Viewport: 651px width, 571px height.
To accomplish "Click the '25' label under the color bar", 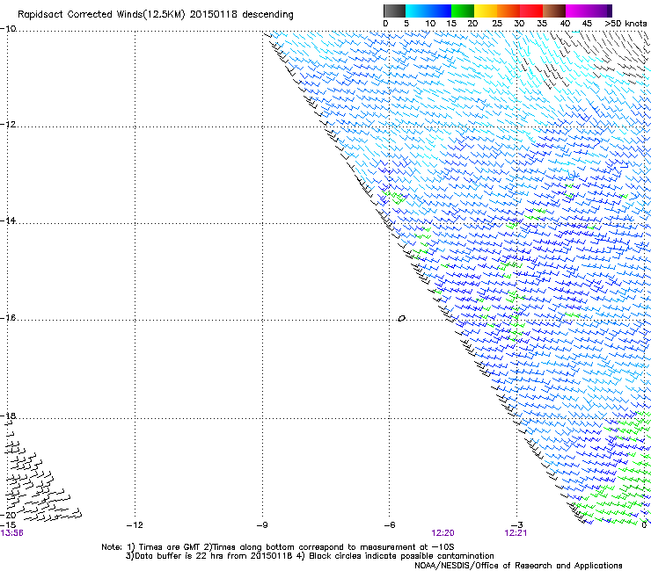I will click(x=497, y=24).
